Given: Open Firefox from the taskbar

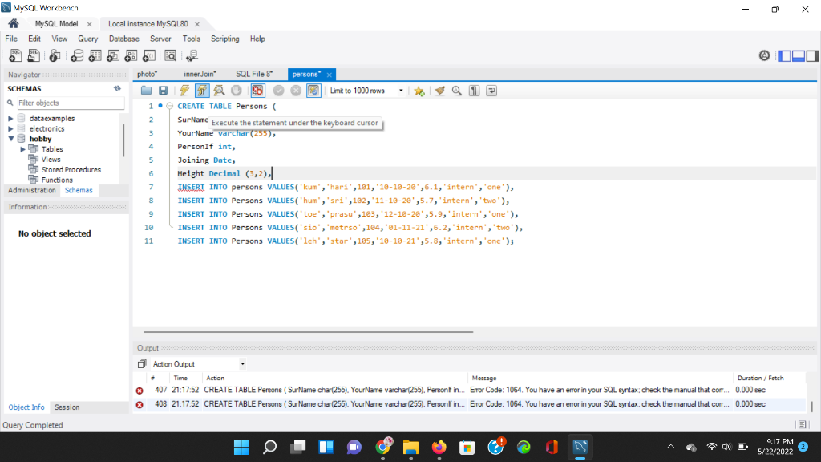Looking at the screenshot, I should click(439, 448).
